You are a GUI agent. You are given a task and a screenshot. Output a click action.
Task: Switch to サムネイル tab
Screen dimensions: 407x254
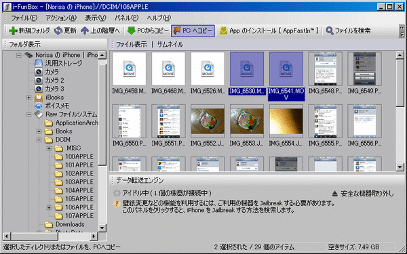[x=170, y=45]
